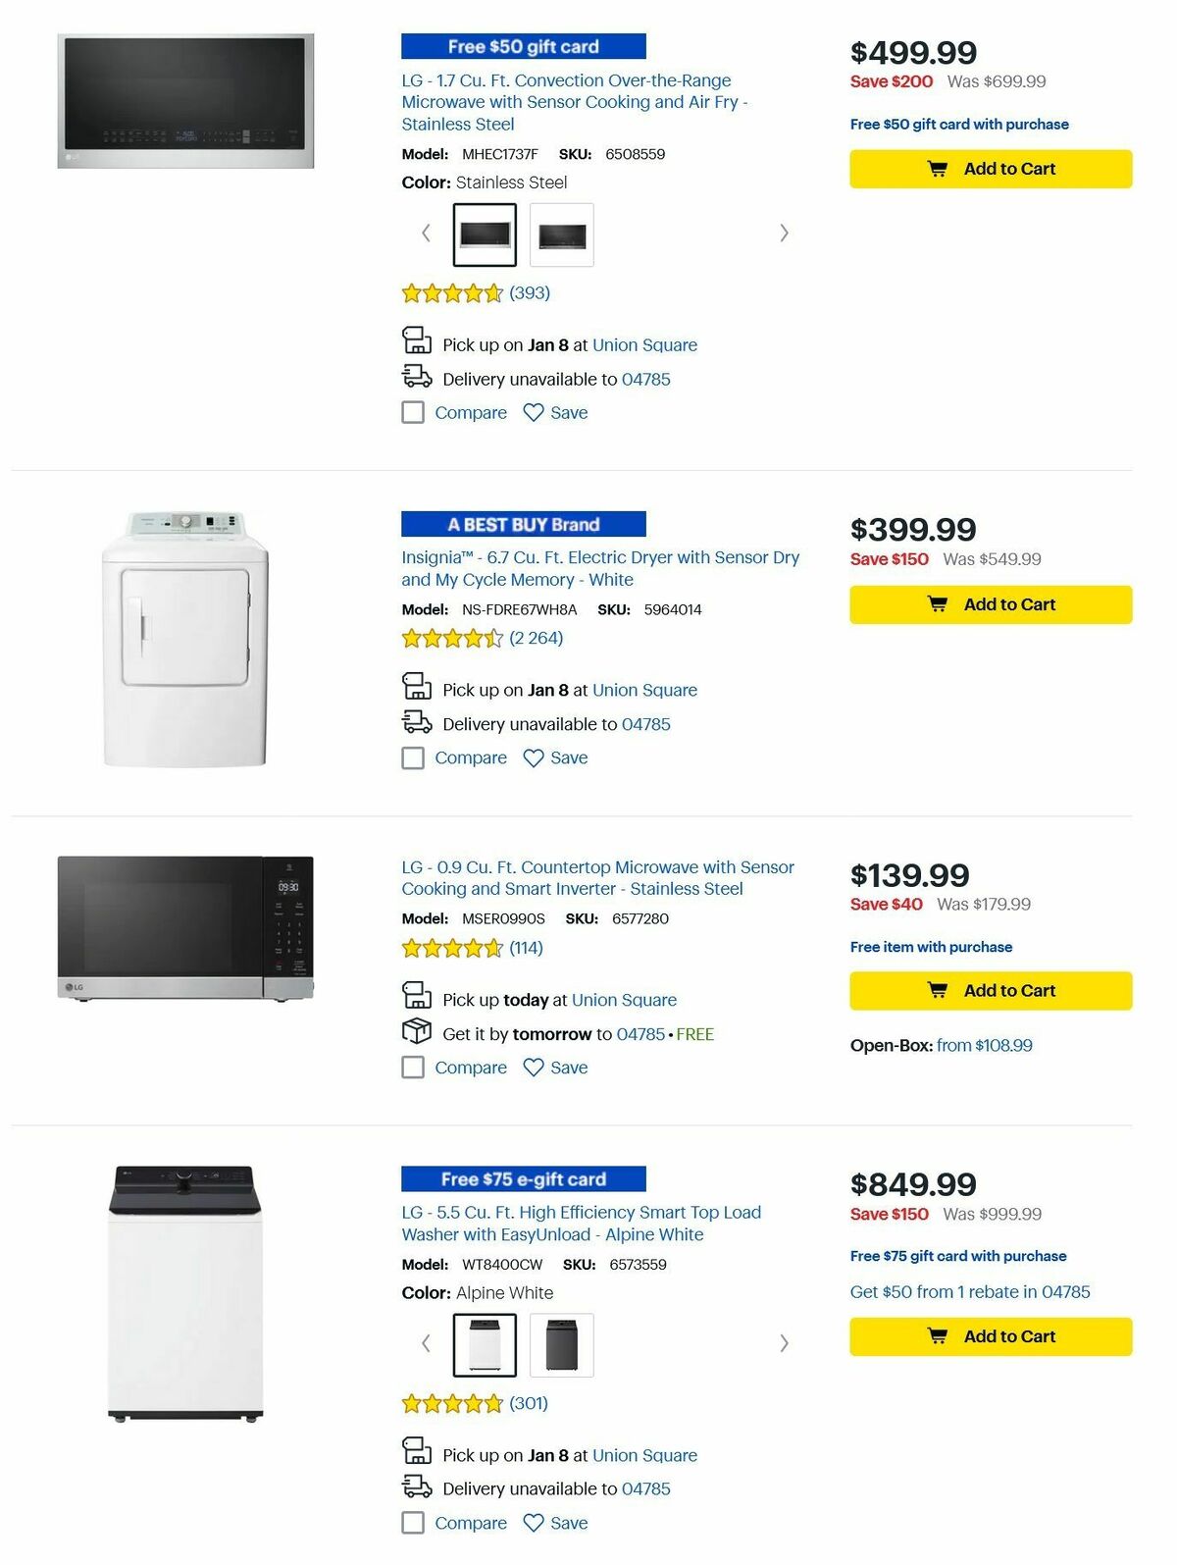Click the right carousel arrow for the LG microwave
Screen dimensions: 1177x1565
point(784,233)
